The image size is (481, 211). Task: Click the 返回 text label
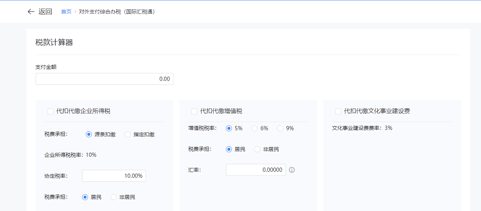pyautogui.click(x=45, y=12)
